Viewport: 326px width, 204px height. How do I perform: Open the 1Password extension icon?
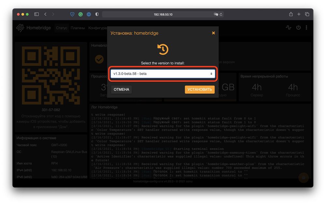click(x=89, y=14)
